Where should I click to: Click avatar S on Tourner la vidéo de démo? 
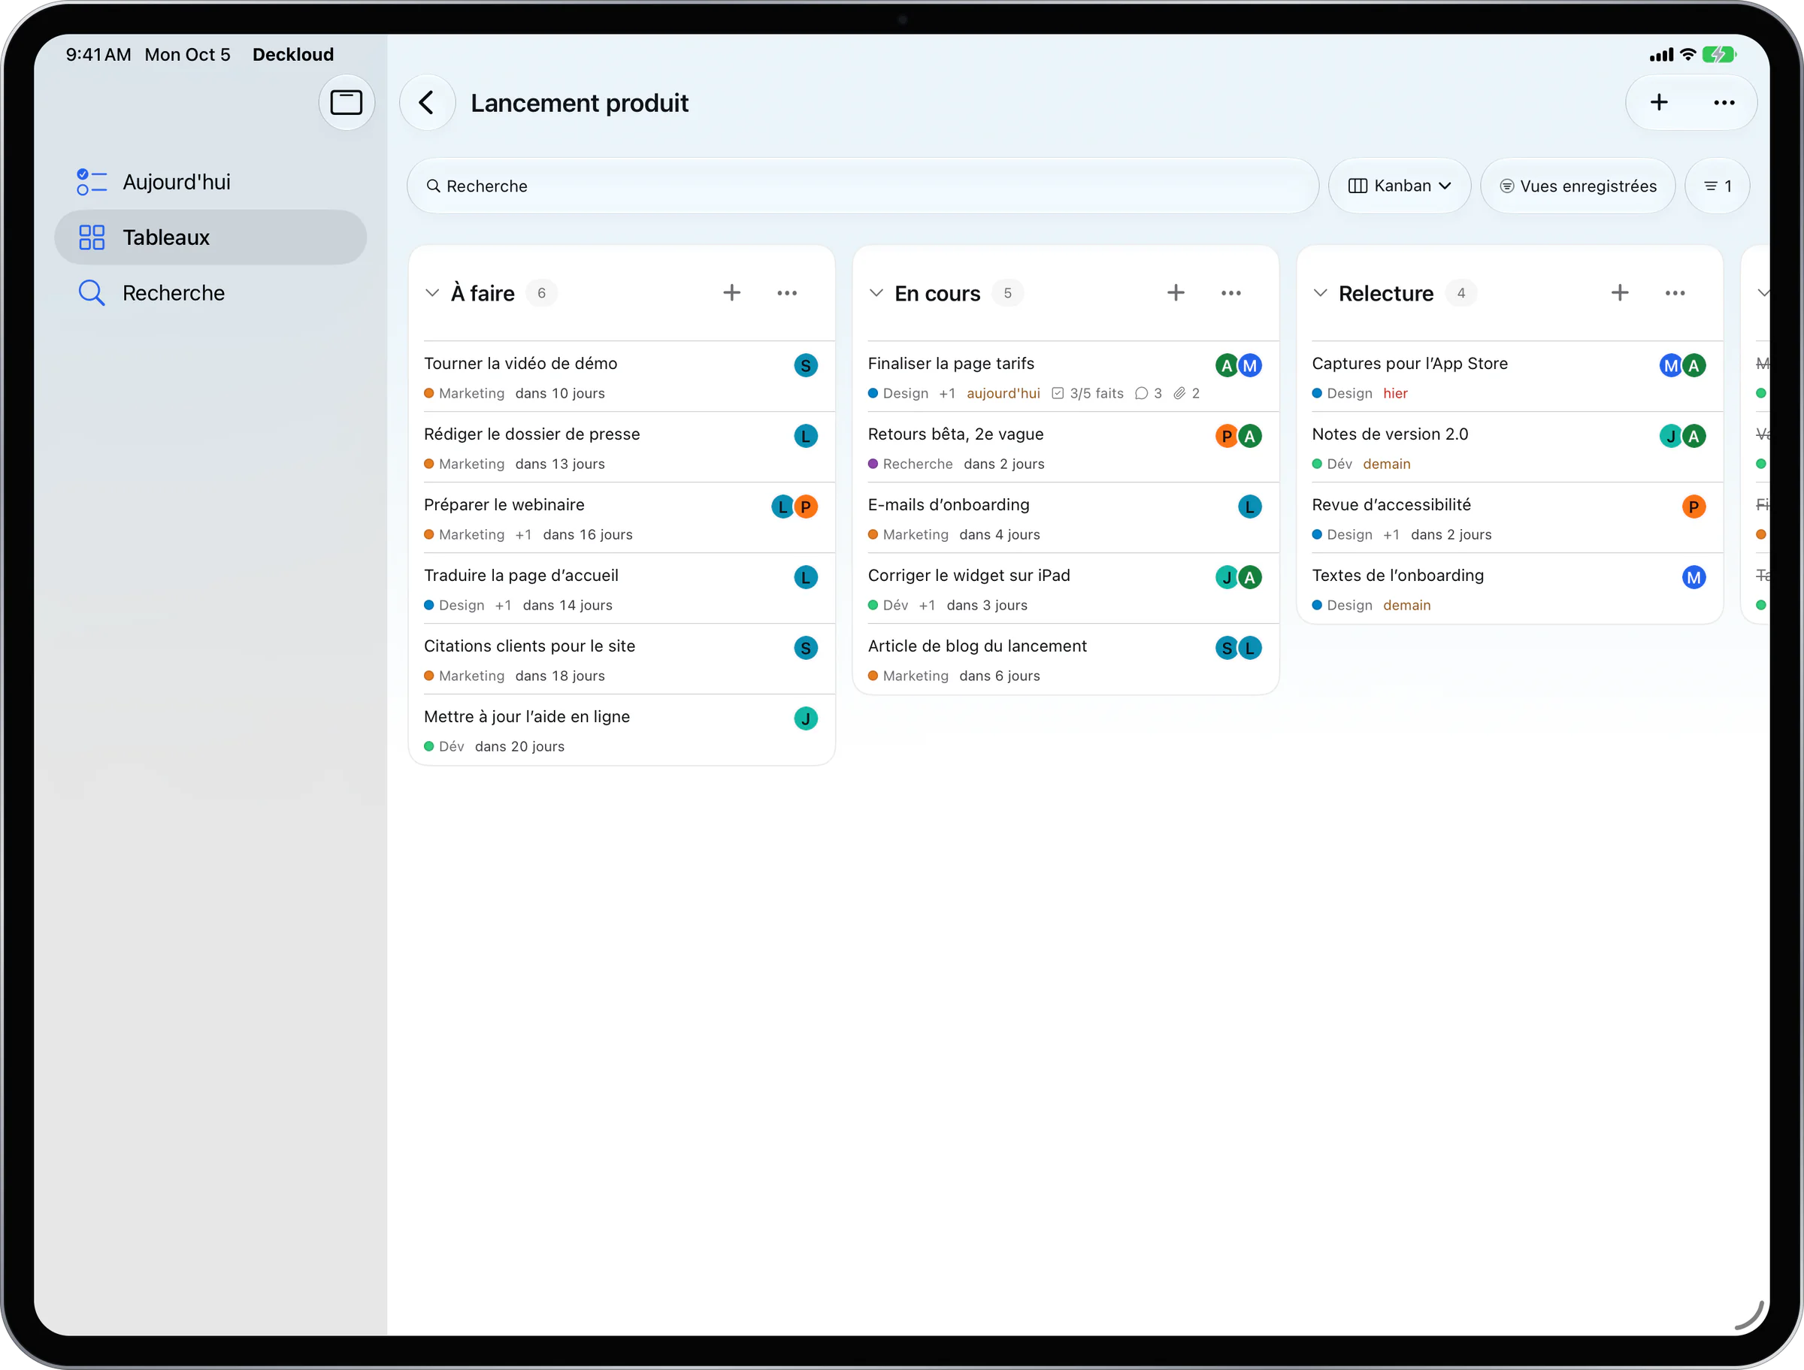(x=806, y=365)
